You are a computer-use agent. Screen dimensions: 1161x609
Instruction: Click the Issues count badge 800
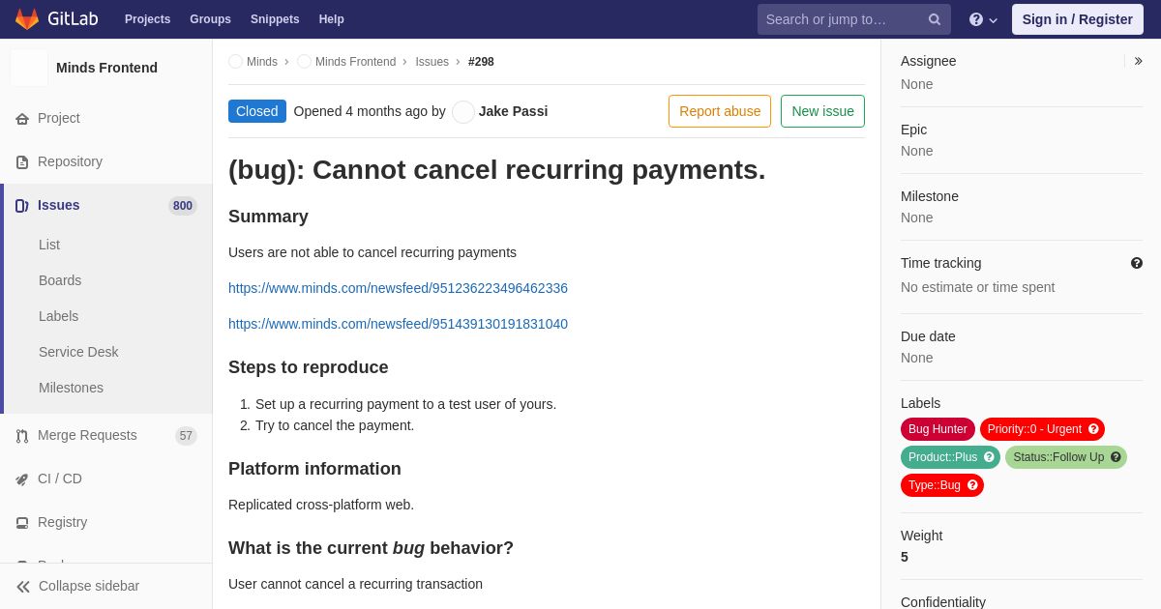click(x=183, y=206)
